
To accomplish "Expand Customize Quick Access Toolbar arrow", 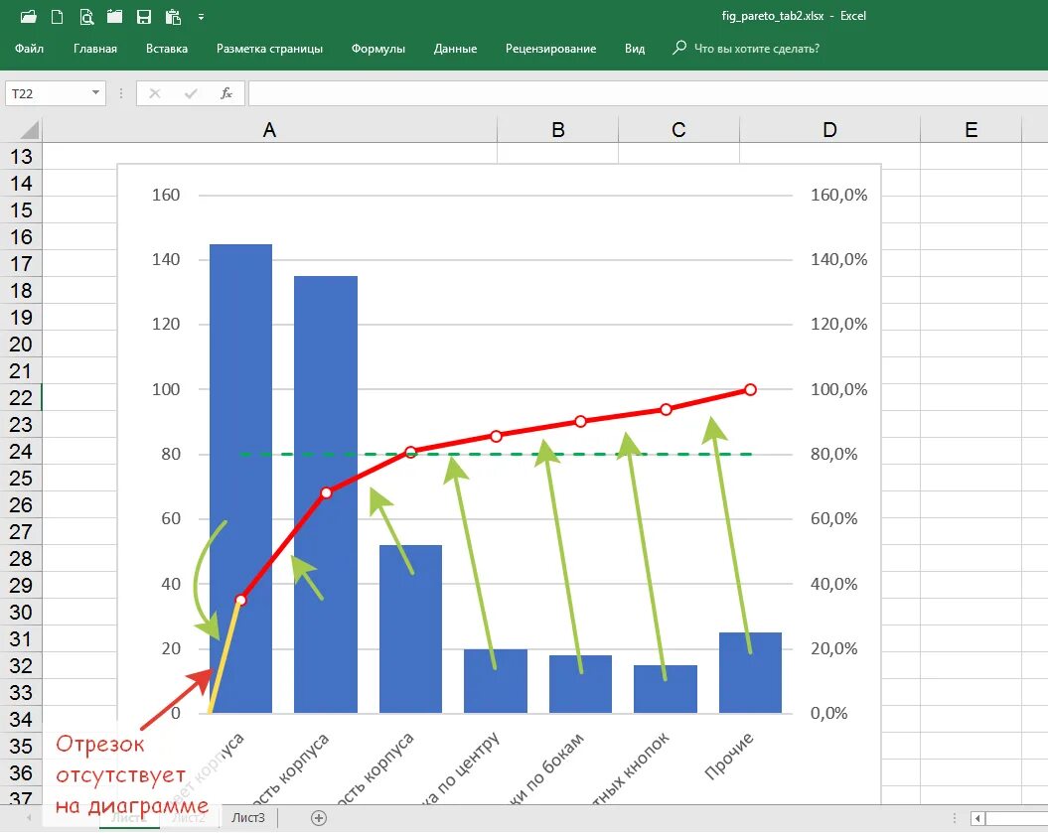I will [x=202, y=17].
